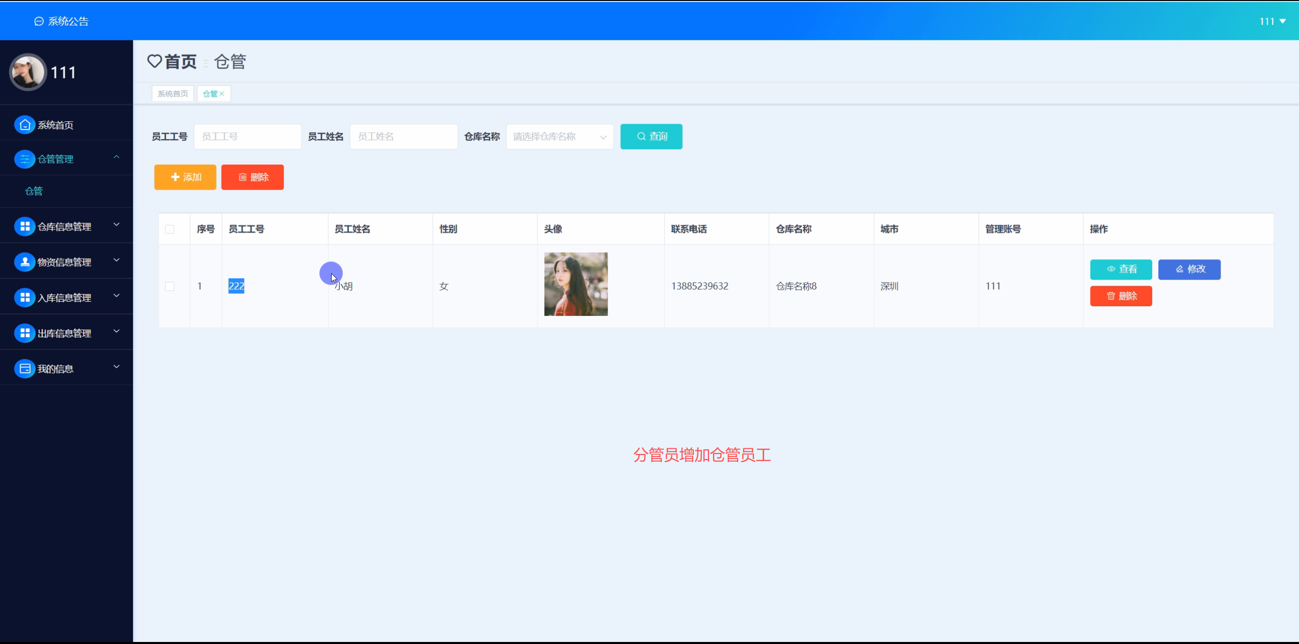Click the 仓库信息管理 grid icon
This screenshot has height=644, width=1299.
pyautogui.click(x=24, y=226)
